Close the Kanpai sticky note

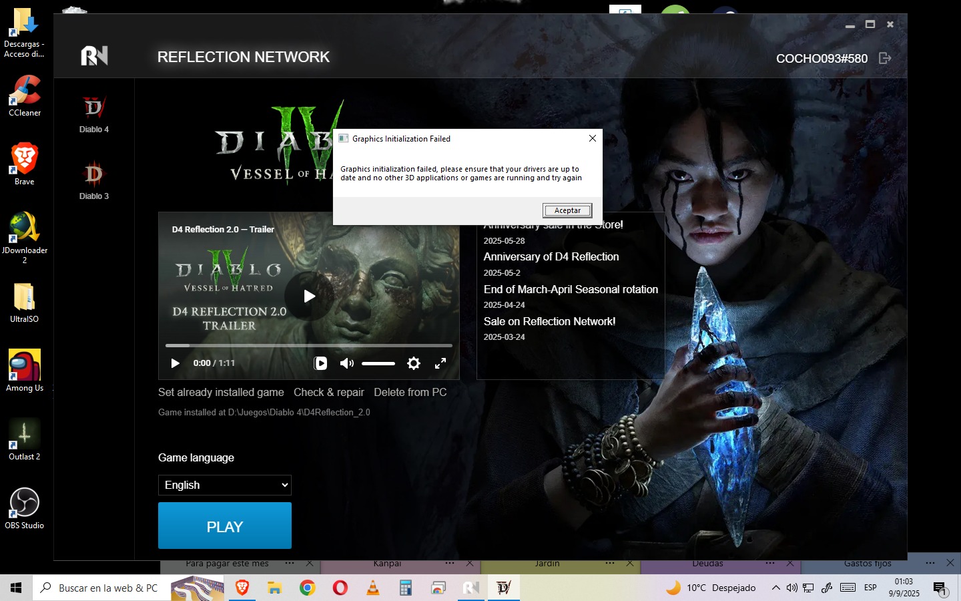point(470,564)
